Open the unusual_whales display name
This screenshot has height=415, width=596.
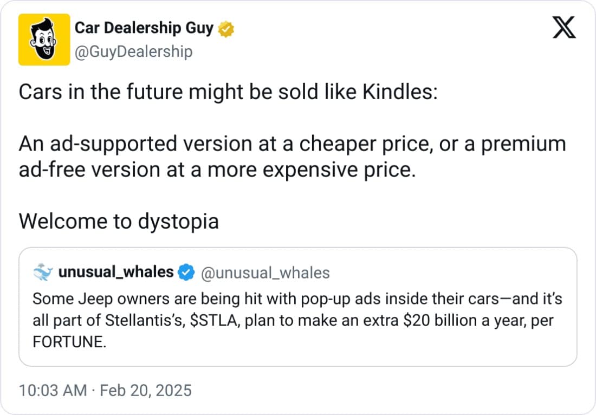(116, 272)
